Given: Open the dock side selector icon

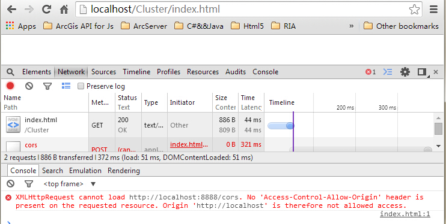Looking at the screenshot, I should coord(422,72).
